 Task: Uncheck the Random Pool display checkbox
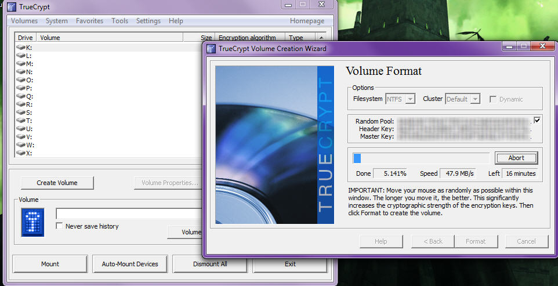click(537, 120)
